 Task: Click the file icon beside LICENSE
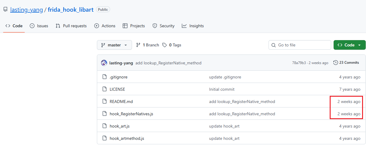[x=104, y=89]
